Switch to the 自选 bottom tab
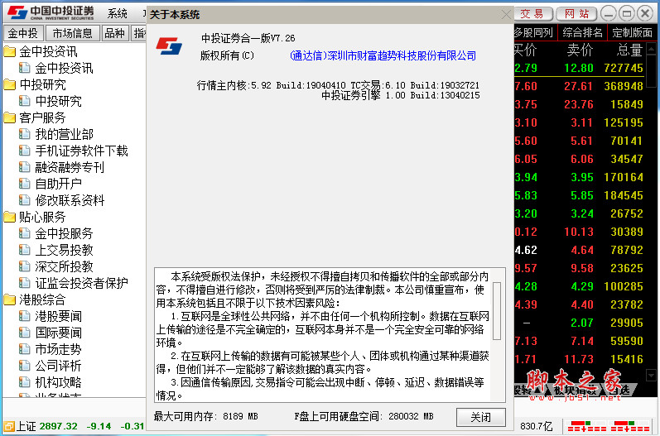The image size is (660, 436). tap(620, 390)
